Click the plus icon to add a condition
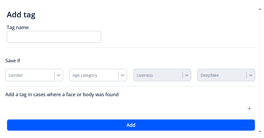The height and width of the screenshot is (138, 264). pyautogui.click(x=249, y=109)
